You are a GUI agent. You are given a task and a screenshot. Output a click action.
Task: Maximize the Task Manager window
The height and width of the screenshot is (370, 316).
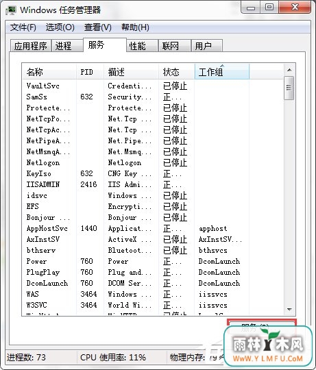[269, 8]
